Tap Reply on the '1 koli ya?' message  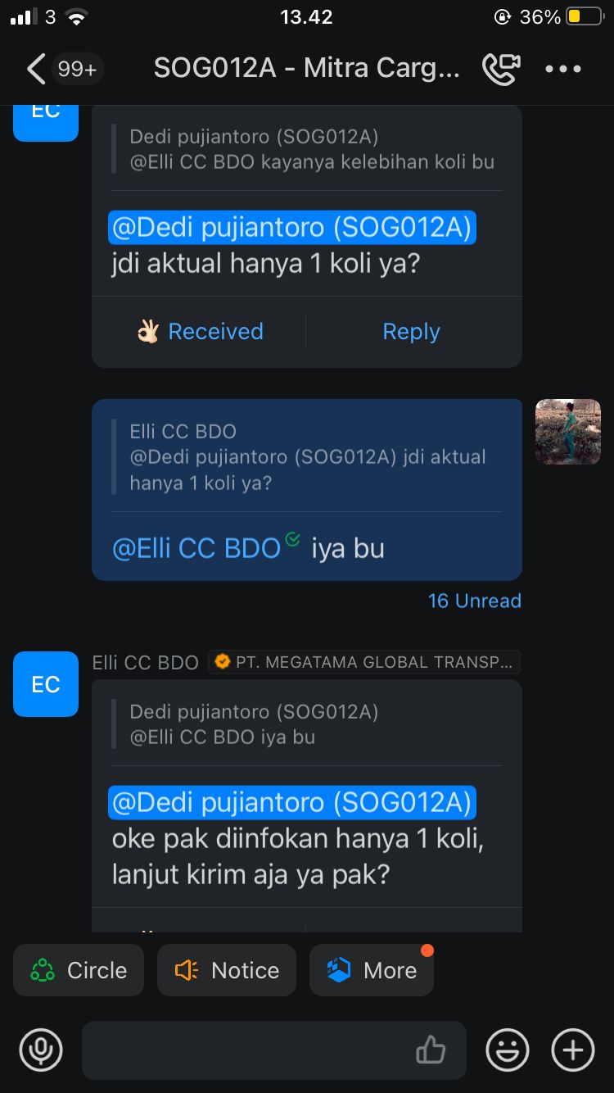[412, 331]
